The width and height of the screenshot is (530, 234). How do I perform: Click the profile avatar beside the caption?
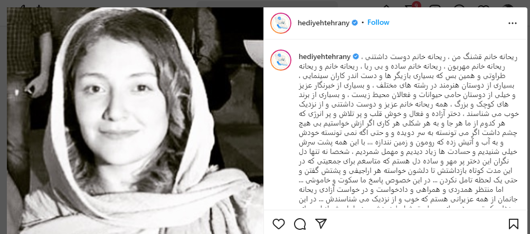point(281,60)
